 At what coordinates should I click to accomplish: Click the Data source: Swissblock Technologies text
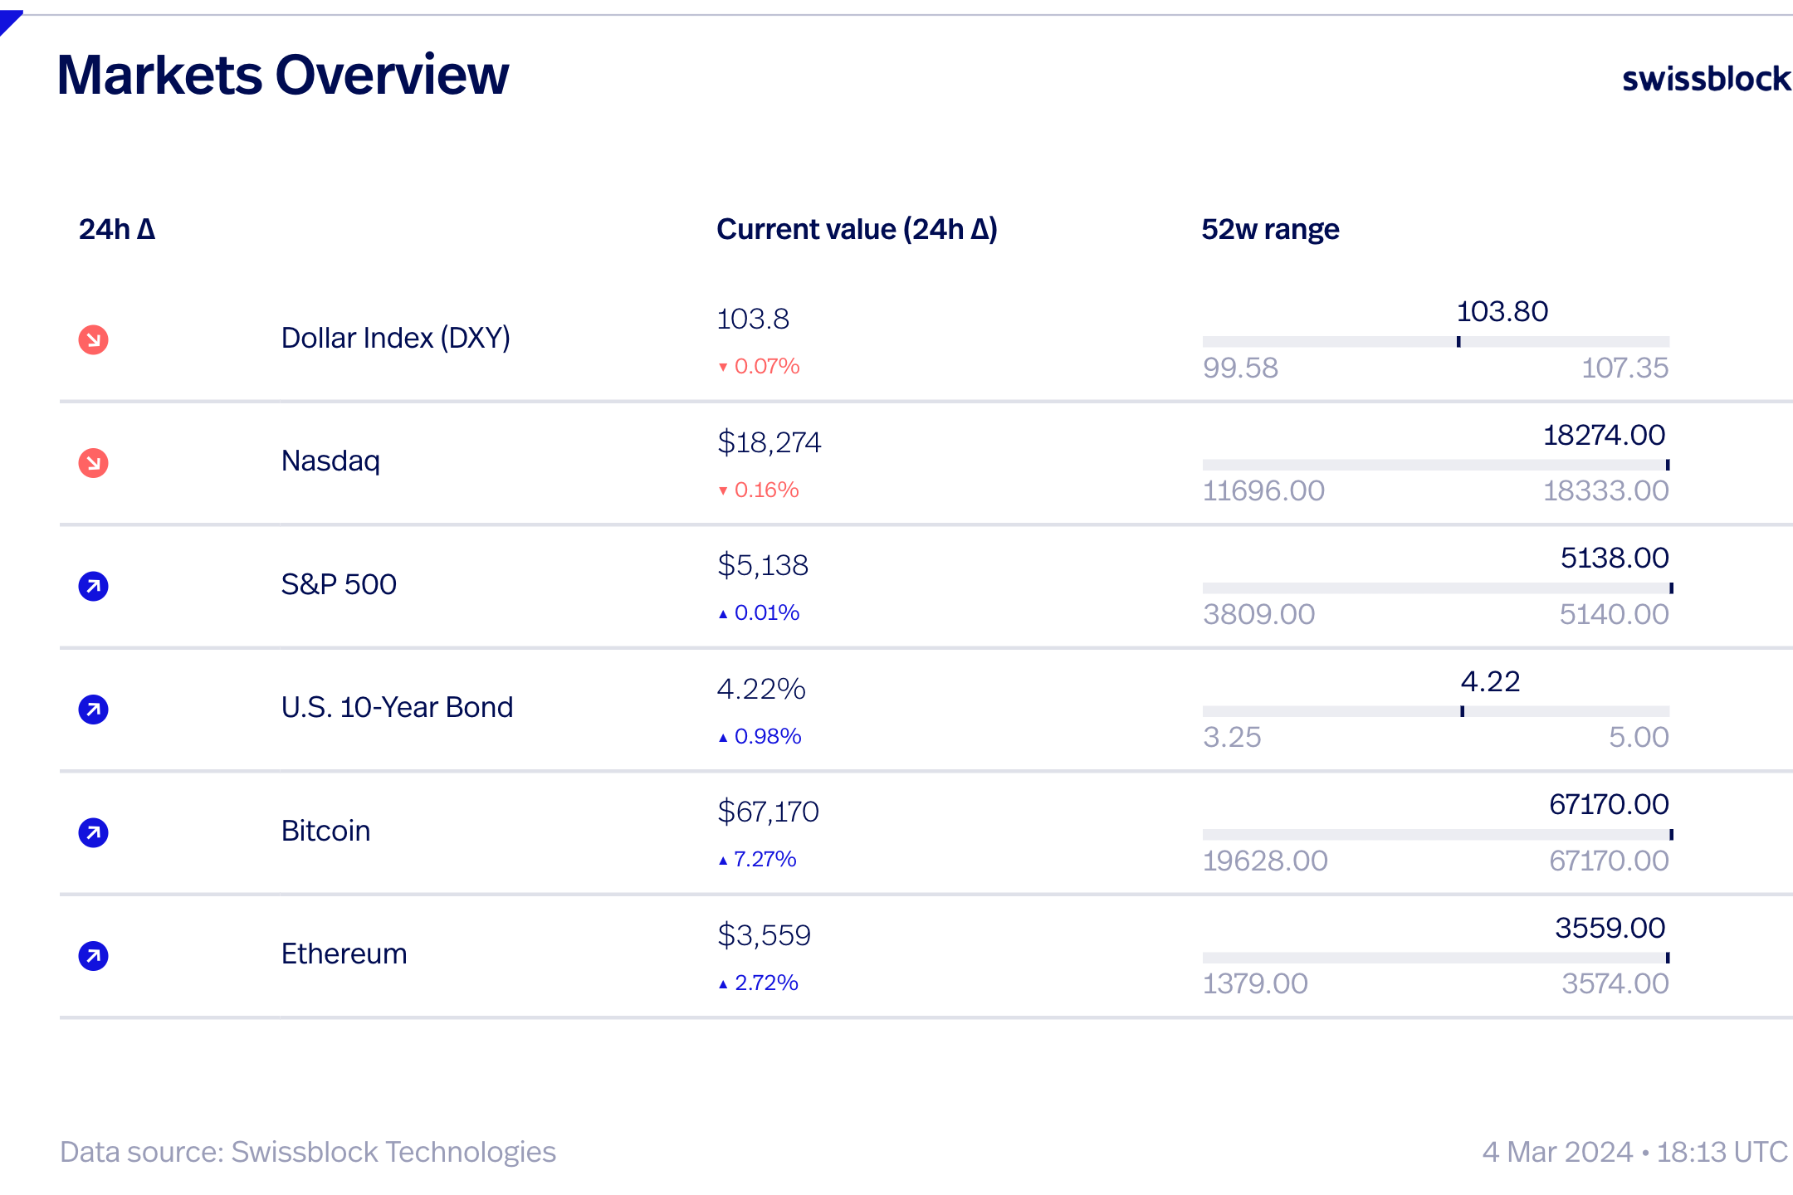coord(307,1152)
